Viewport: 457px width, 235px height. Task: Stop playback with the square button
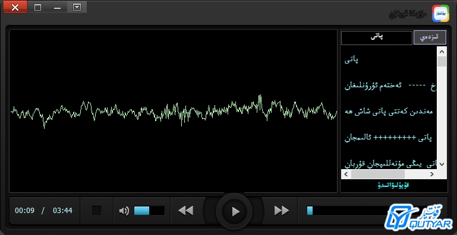96,211
